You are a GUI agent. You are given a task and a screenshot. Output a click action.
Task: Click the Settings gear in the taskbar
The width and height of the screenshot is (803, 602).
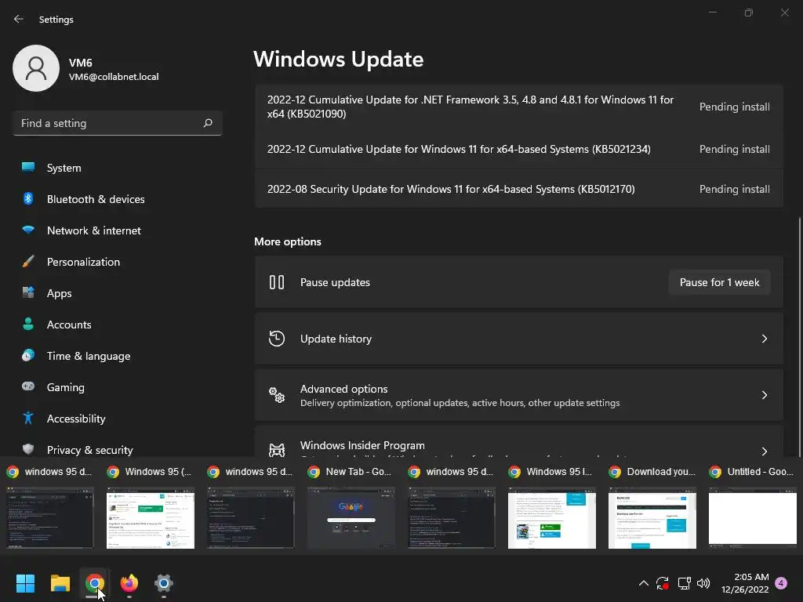pyautogui.click(x=163, y=583)
